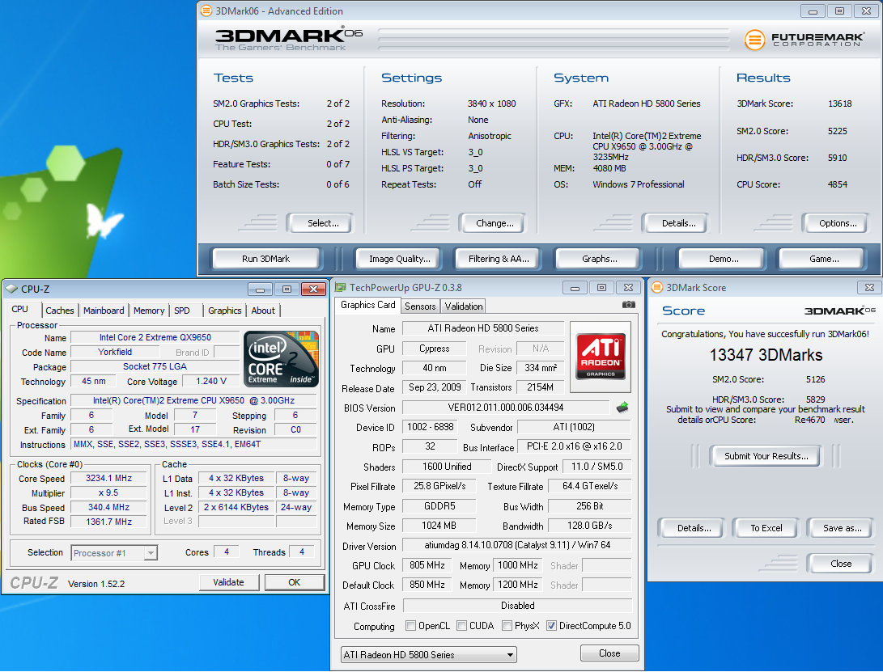Select the Graphics Card tab in GPU-Z

[367, 305]
